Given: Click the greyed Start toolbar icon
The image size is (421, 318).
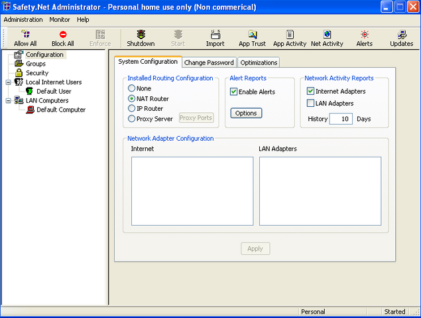Looking at the screenshot, I should tap(178, 35).
